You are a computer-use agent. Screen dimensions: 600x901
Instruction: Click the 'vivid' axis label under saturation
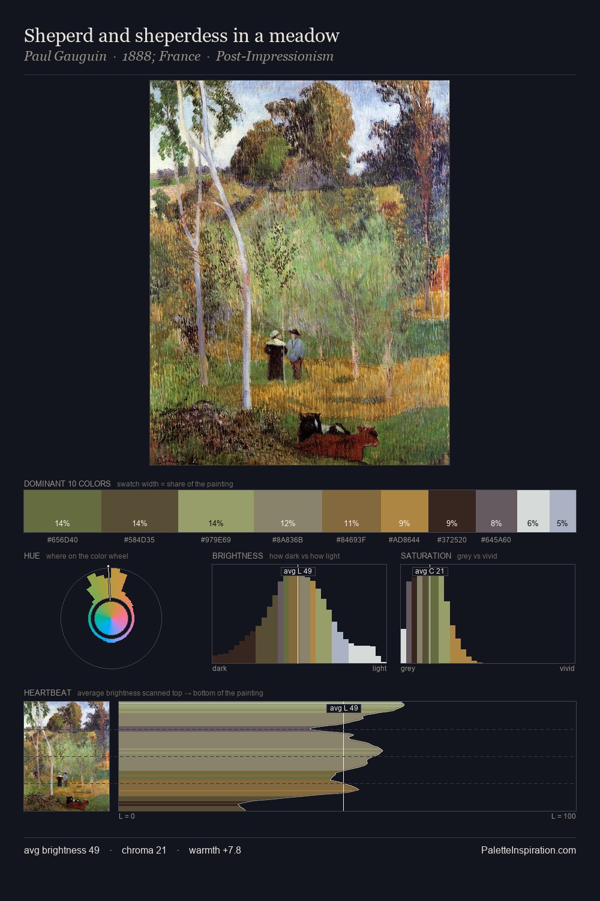567,669
